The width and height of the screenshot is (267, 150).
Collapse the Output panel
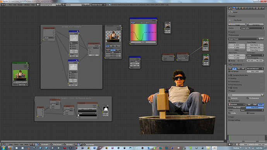pos(233,91)
